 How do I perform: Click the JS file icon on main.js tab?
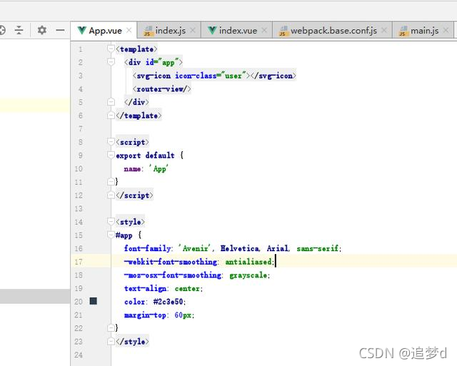coord(403,31)
